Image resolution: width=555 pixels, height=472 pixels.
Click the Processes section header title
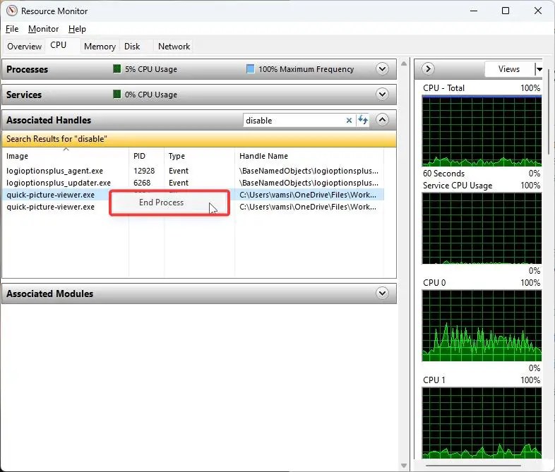[x=27, y=69]
